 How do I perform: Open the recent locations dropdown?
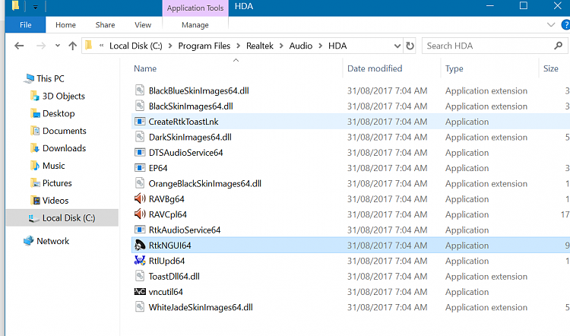coord(58,46)
